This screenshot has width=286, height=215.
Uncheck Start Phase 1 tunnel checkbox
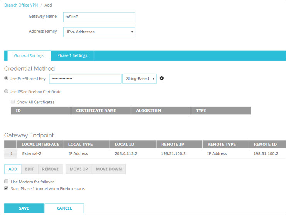[6, 189]
